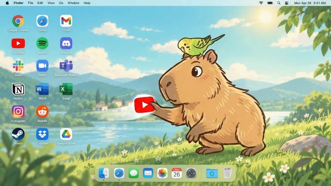Open the Dropbox desktop icon
Viewport: 331px width, 186px height.
[42, 134]
